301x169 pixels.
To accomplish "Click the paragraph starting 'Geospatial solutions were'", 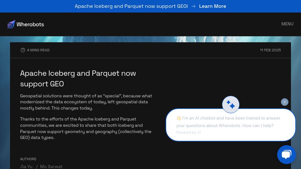I will 86,102.
